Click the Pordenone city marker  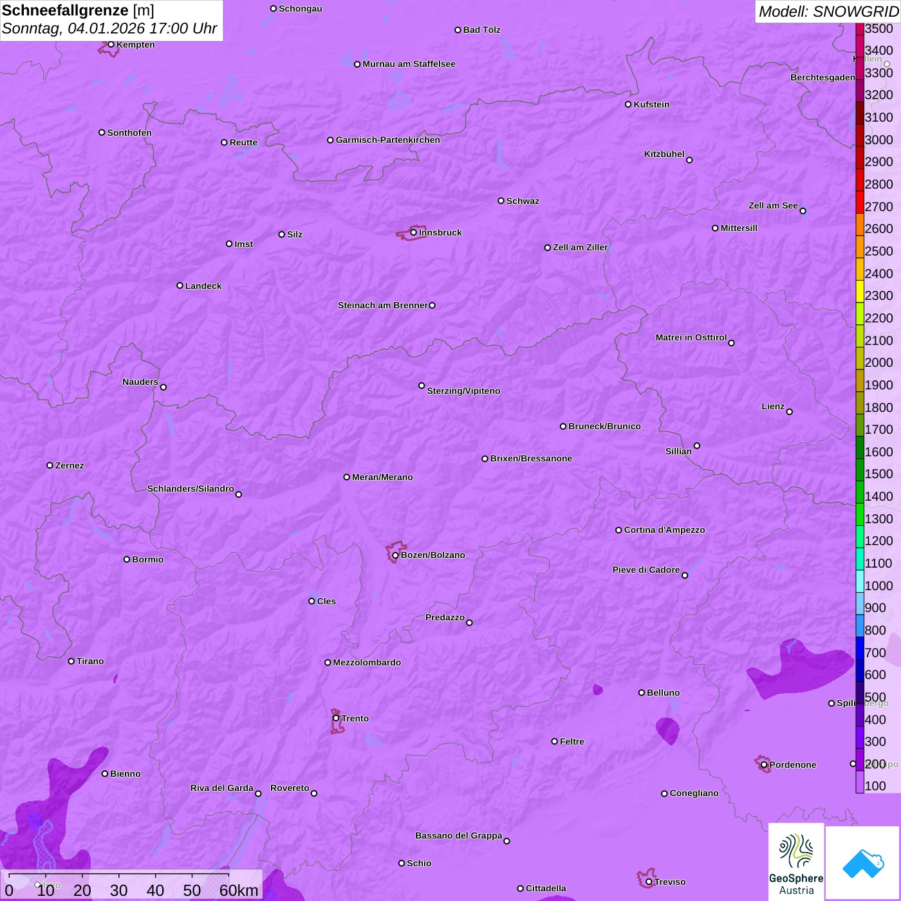pyautogui.click(x=764, y=765)
